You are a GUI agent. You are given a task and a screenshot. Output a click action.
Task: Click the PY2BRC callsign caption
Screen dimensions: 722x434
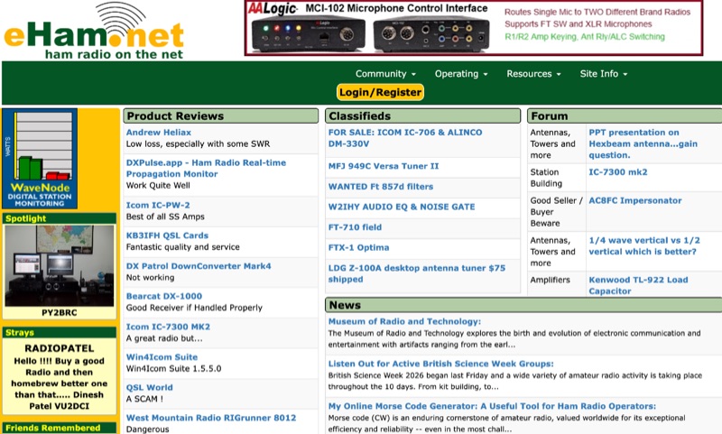pyautogui.click(x=60, y=312)
